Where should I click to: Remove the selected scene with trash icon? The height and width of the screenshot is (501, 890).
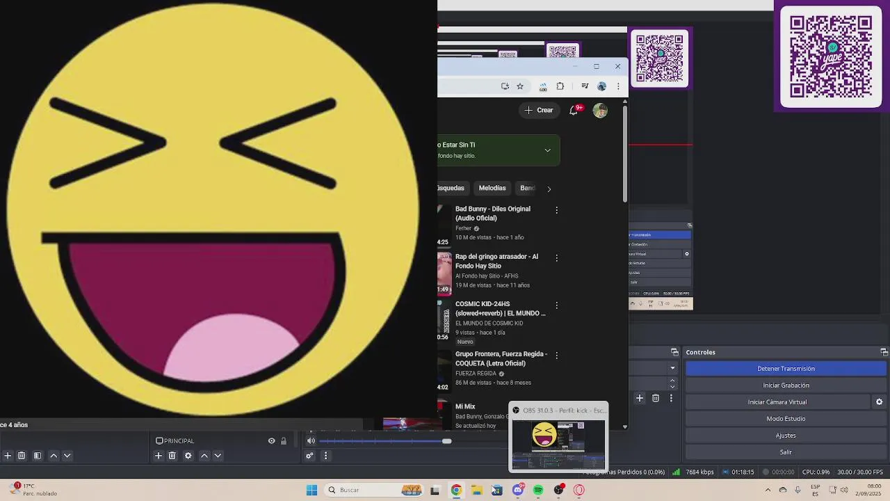coord(22,456)
